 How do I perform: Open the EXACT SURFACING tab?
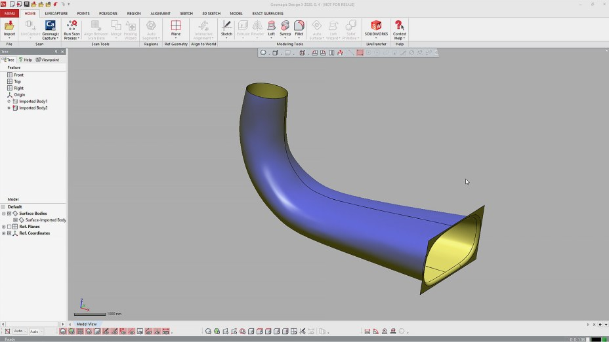click(x=268, y=13)
